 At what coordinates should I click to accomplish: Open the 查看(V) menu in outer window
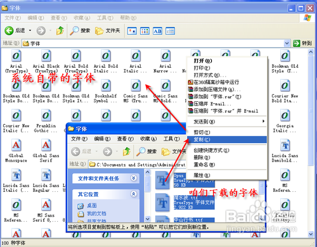59,18
